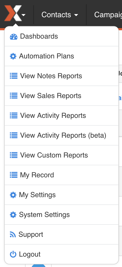The height and width of the screenshot is (267, 122).
Task: Click the orange X logo icon
Action: (13, 13)
